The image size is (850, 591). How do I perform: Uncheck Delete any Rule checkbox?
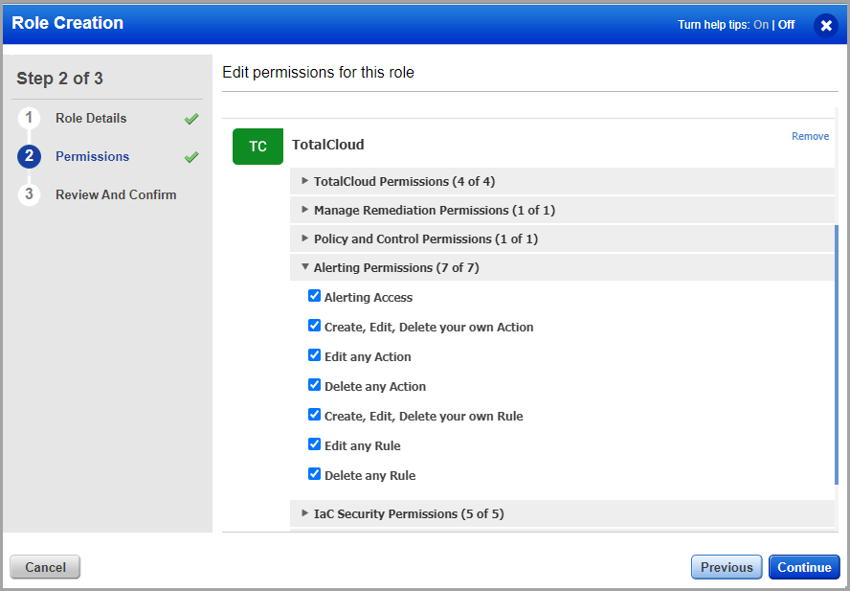[x=314, y=474]
